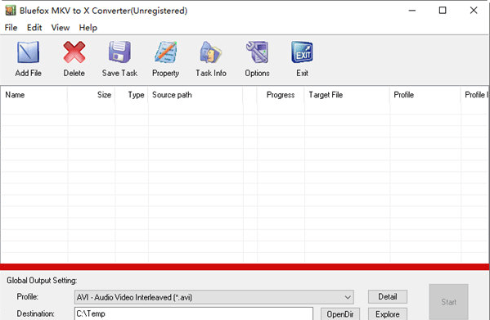This screenshot has height=320, width=490.
Task: Open the View menu
Action: point(61,28)
